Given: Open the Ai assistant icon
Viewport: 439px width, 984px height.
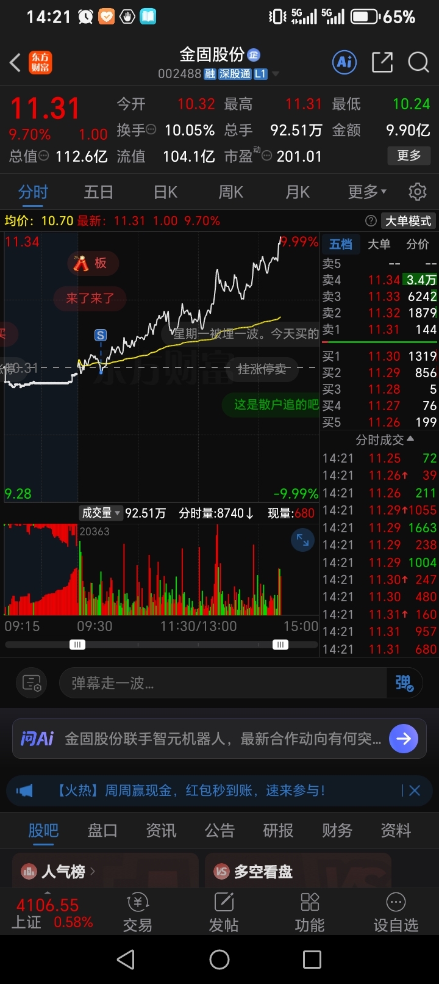Looking at the screenshot, I should click(344, 62).
